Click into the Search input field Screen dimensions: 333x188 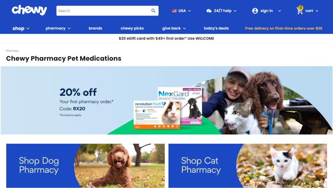click(103, 11)
